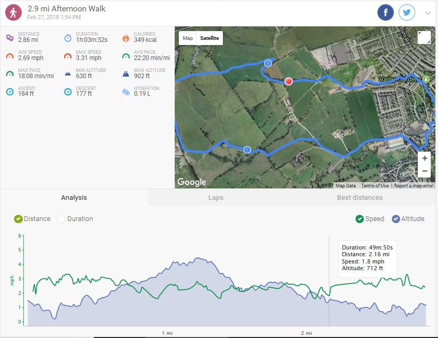Expand the workout options chevron menu

[x=428, y=13]
